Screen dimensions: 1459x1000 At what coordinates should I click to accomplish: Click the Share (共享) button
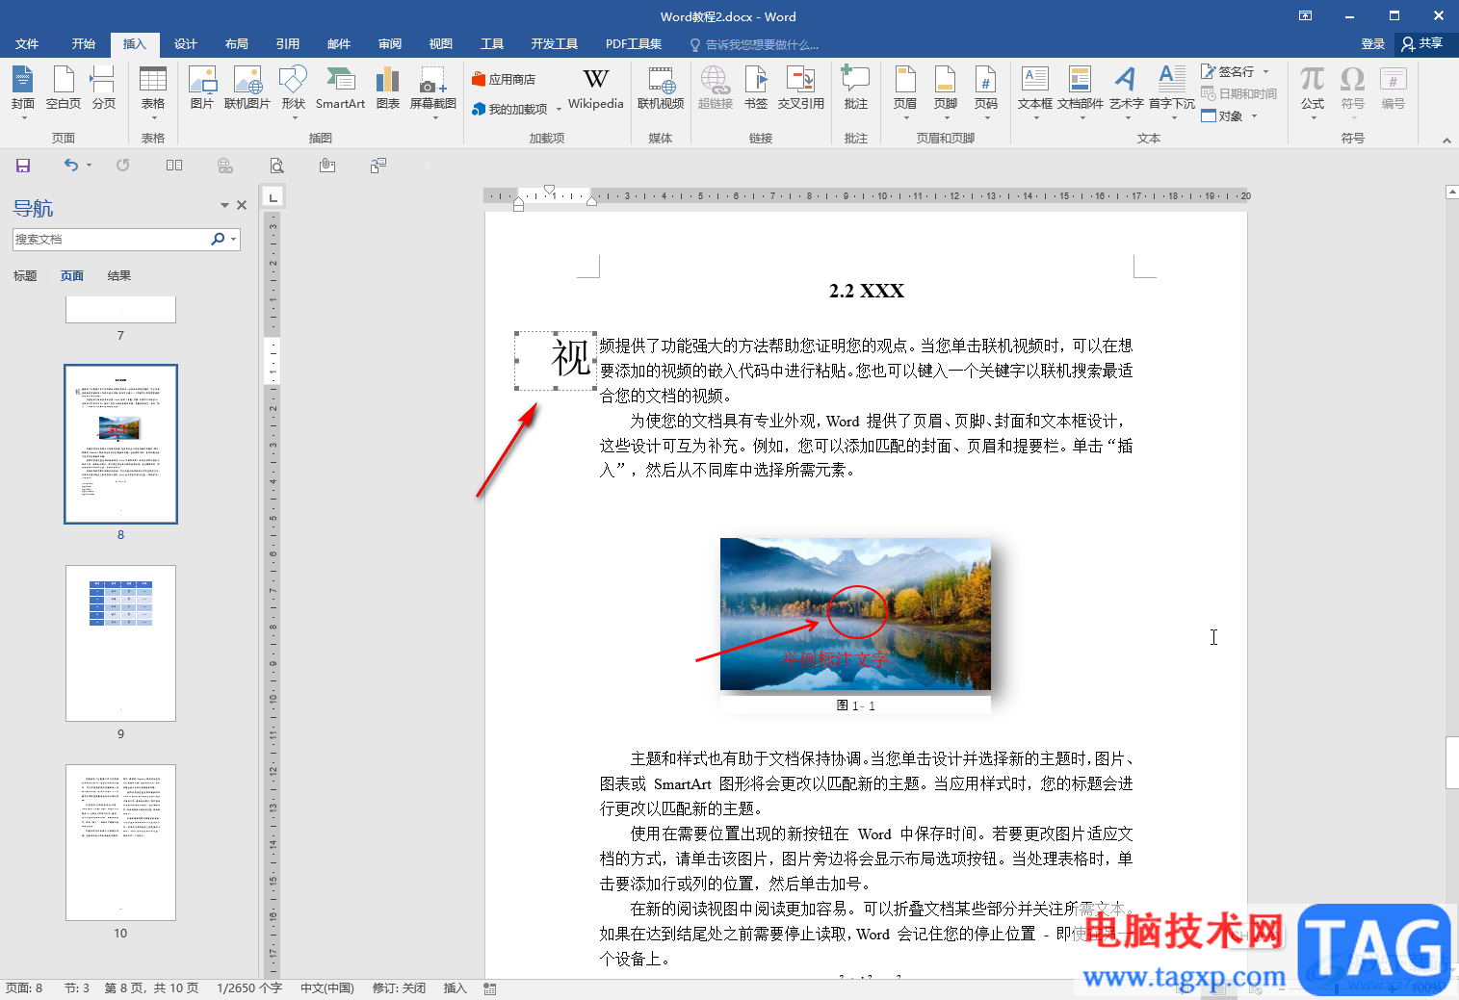click(x=1422, y=43)
